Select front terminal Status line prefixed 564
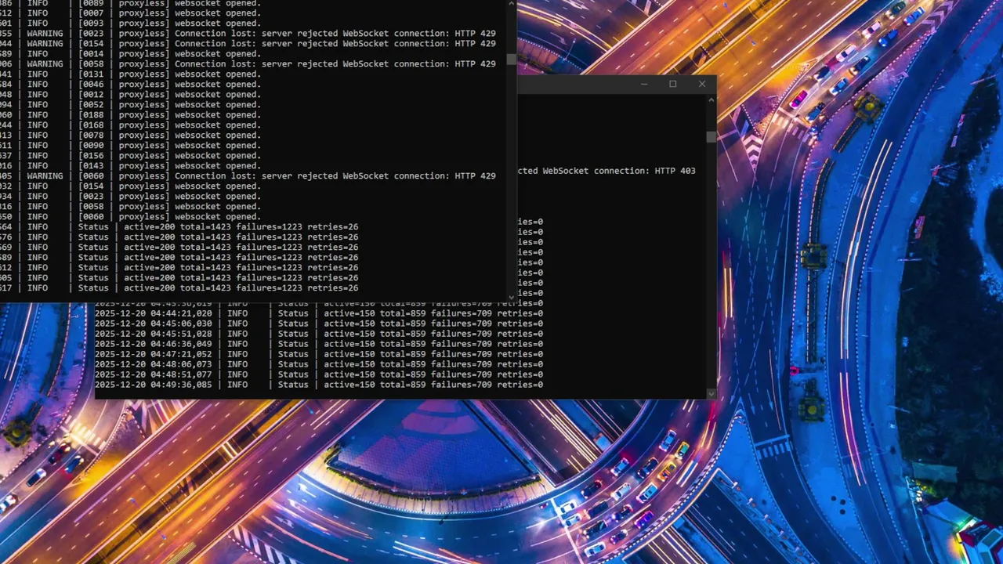This screenshot has width=1003, height=564. coord(179,227)
